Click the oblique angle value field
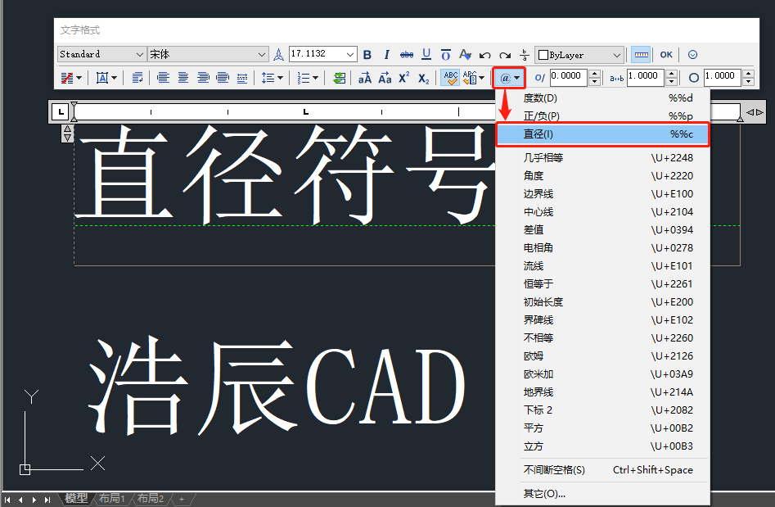The height and width of the screenshot is (507, 775). point(569,77)
